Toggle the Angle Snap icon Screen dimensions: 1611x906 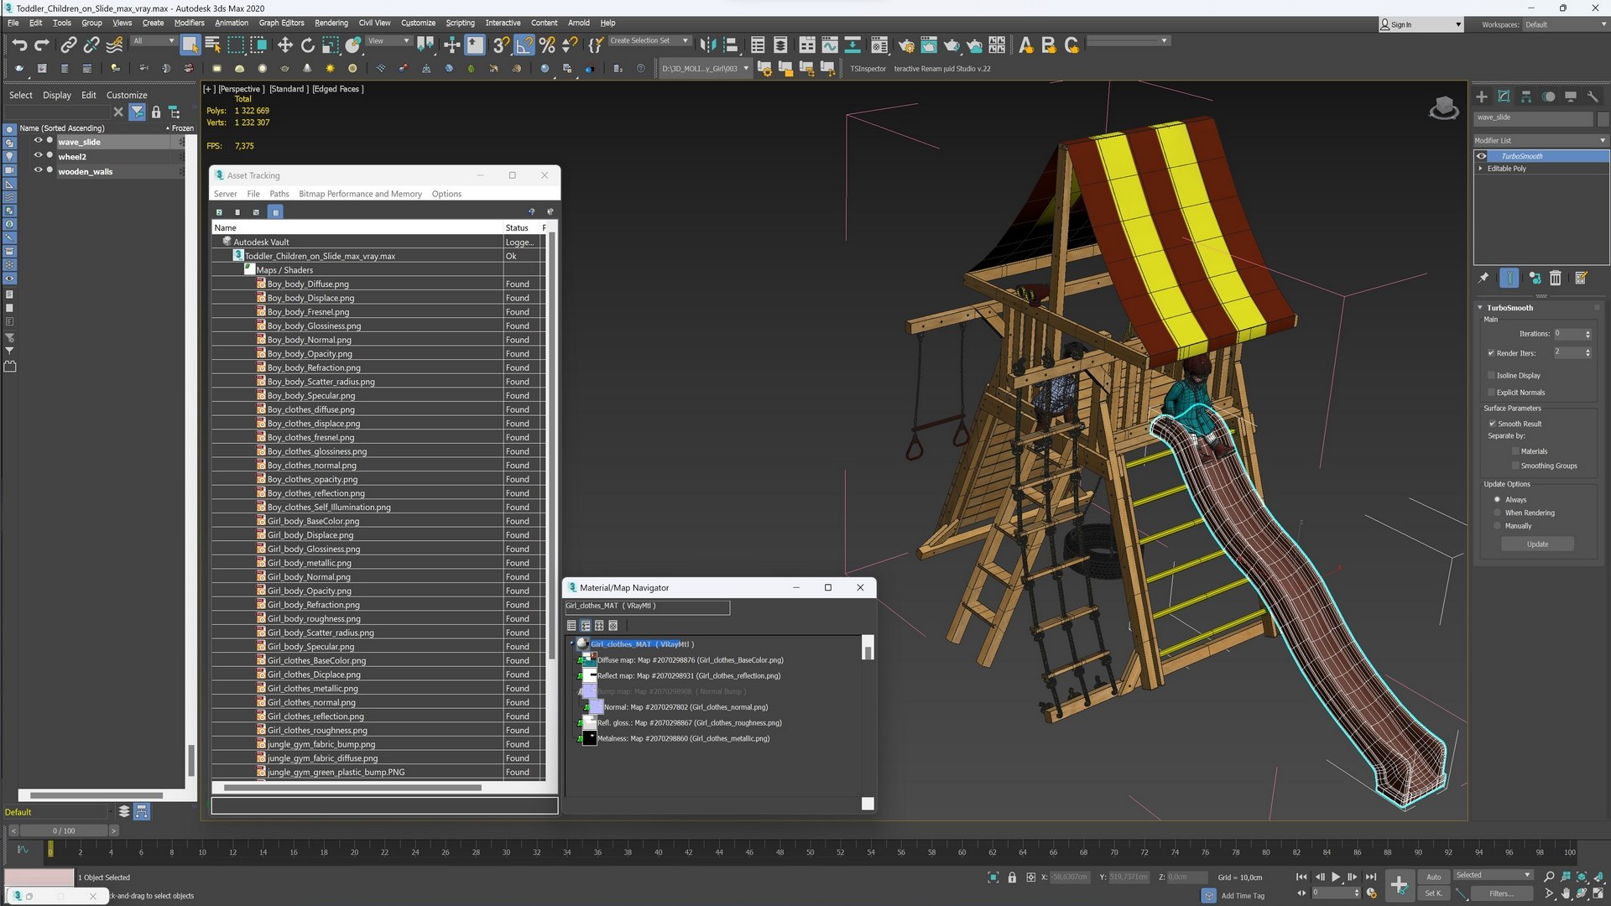524,44
